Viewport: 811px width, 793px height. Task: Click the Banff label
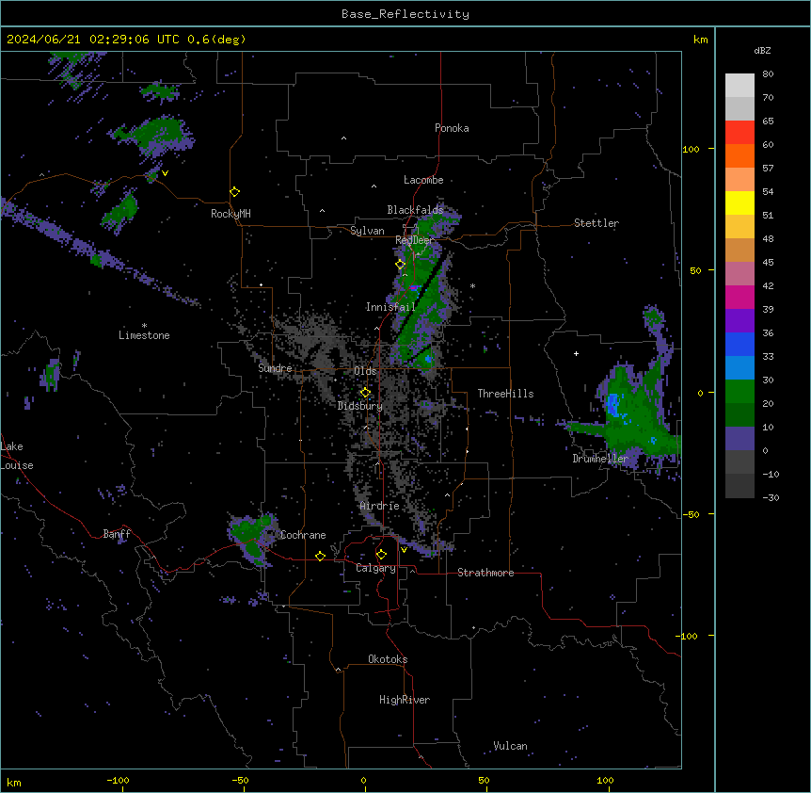[x=117, y=534]
